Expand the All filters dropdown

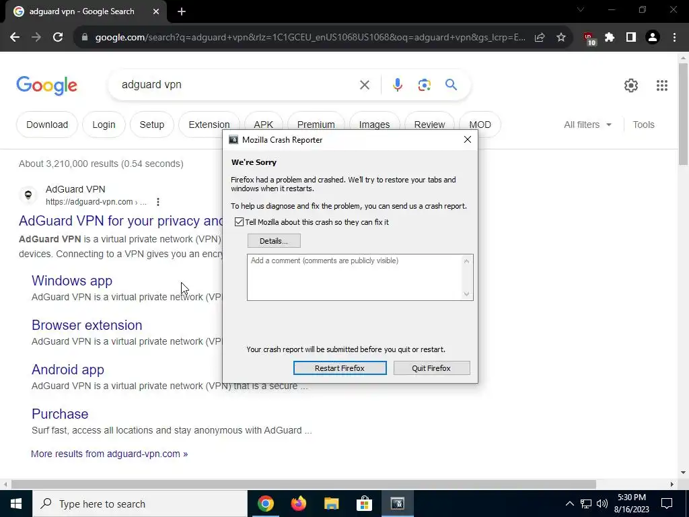coord(587,125)
